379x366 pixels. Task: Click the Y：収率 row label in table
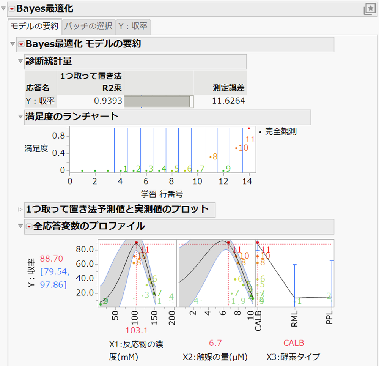click(x=40, y=101)
